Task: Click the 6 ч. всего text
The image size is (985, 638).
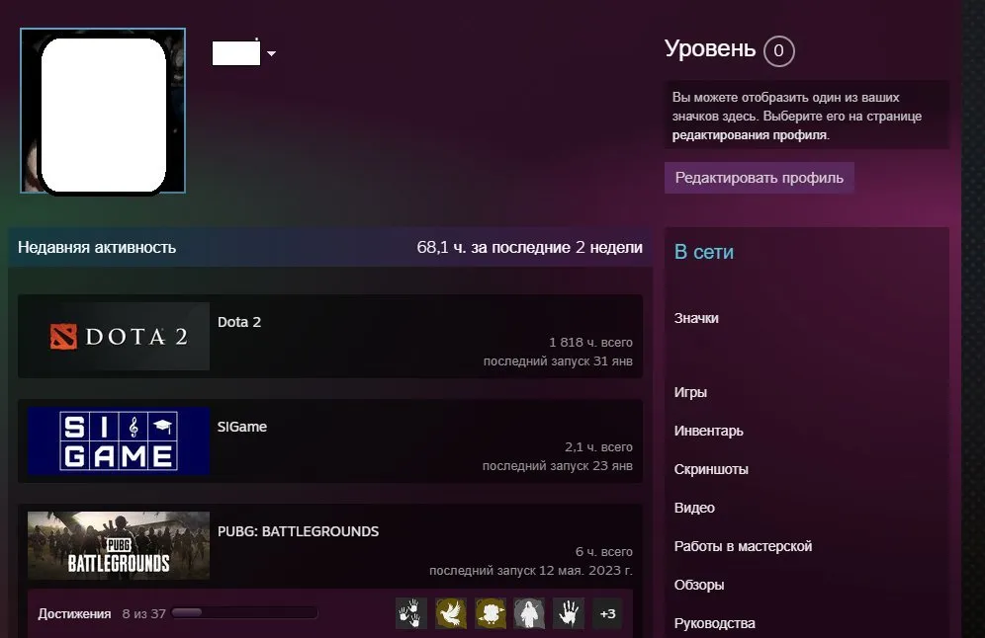Action: pos(603,552)
